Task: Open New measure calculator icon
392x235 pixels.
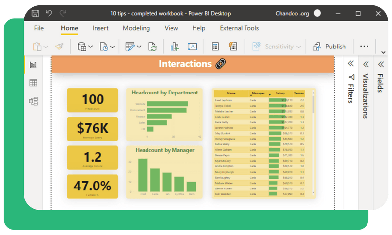Action: tap(215, 47)
